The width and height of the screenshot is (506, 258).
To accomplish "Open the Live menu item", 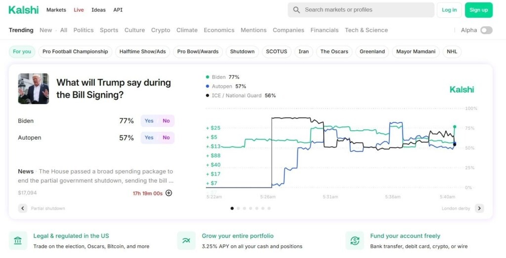I will pos(79,10).
